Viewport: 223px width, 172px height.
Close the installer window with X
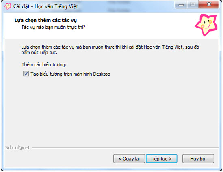[x=209, y=5]
